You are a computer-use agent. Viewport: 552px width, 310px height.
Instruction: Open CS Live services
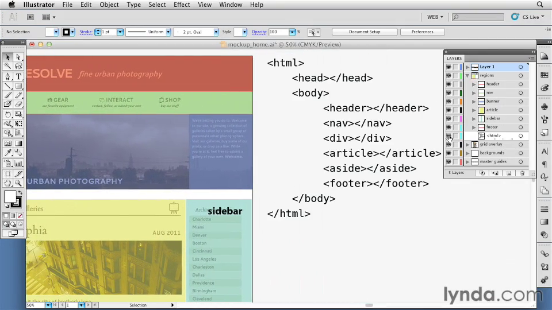pyautogui.click(x=527, y=17)
